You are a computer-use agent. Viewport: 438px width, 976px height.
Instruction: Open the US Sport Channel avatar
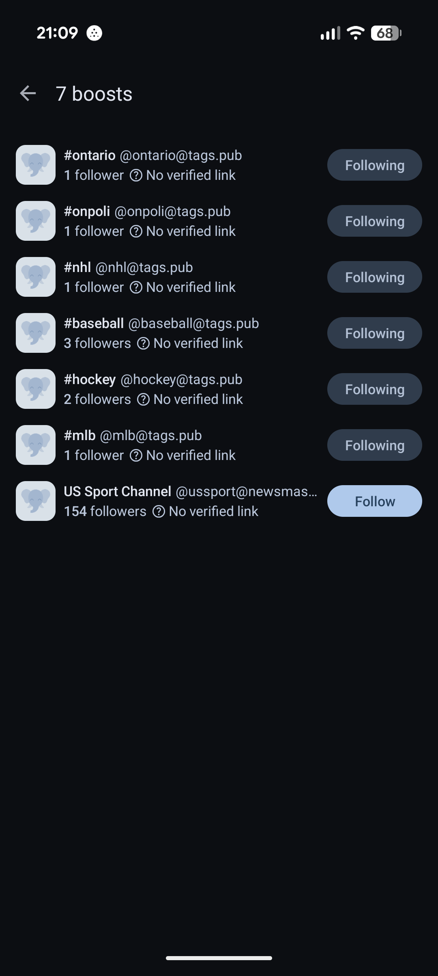pyautogui.click(x=36, y=501)
